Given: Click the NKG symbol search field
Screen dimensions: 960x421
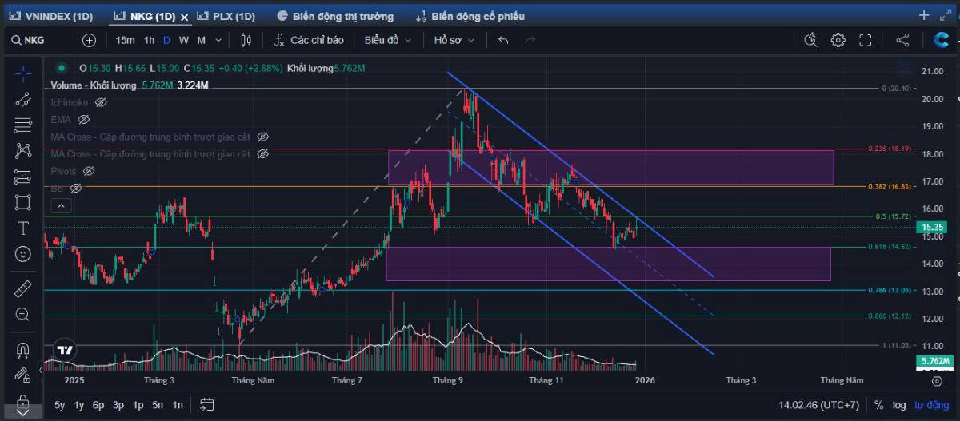Looking at the screenshot, I should click(x=44, y=40).
